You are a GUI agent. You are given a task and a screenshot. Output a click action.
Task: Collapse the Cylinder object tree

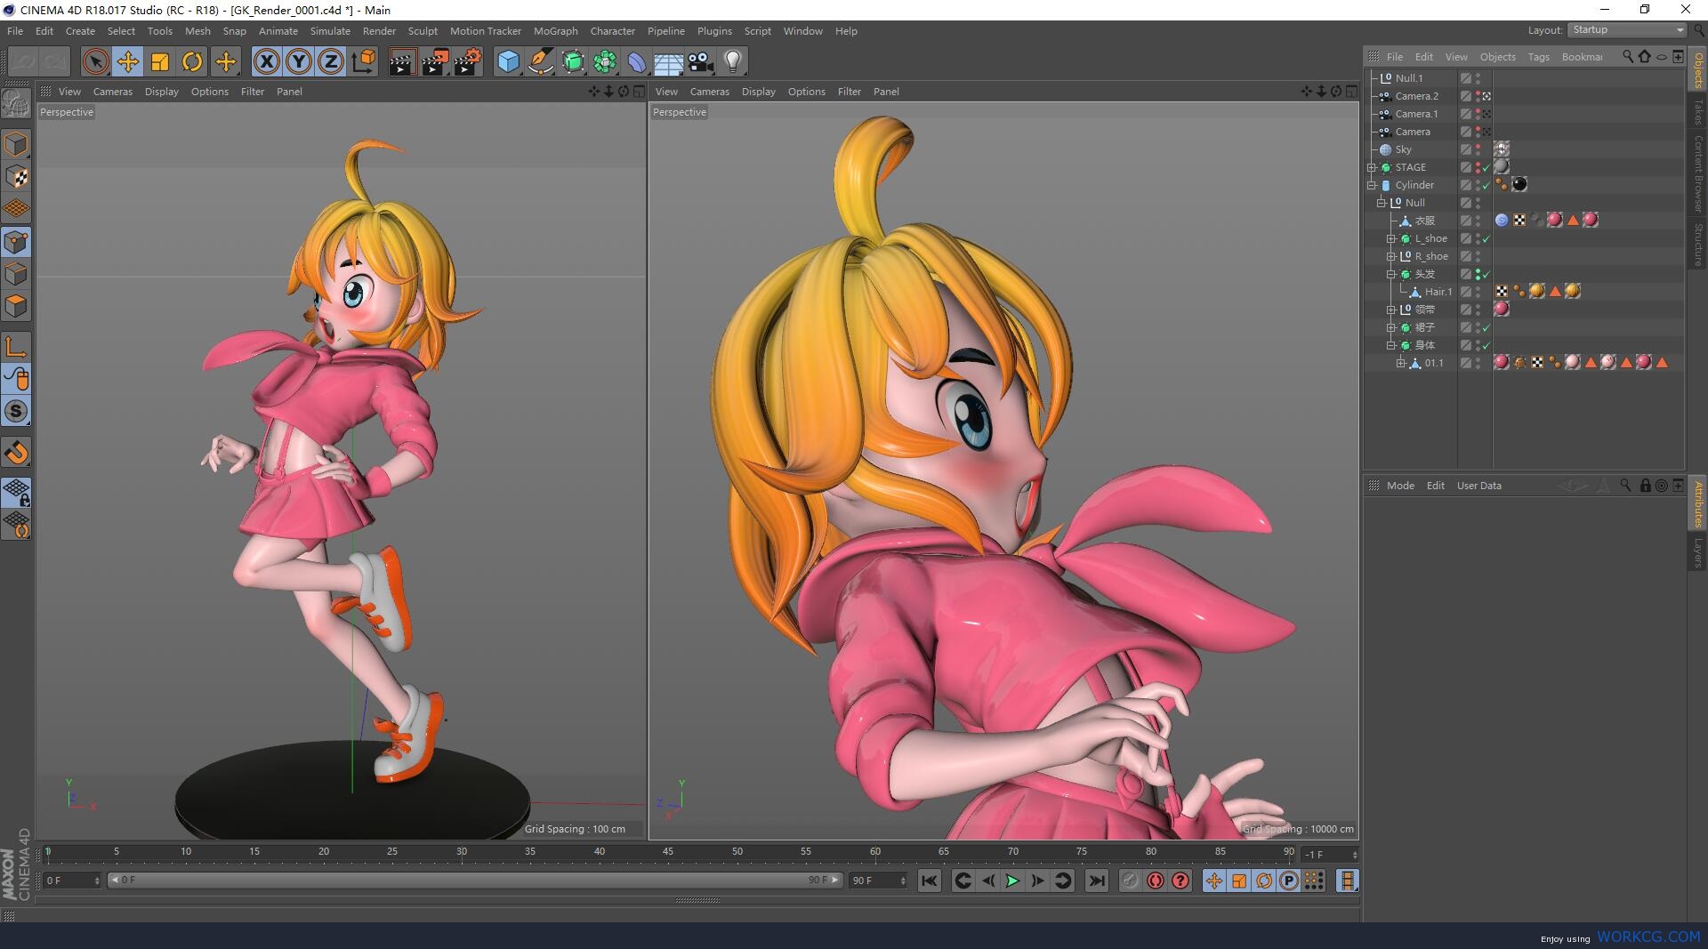(1372, 185)
